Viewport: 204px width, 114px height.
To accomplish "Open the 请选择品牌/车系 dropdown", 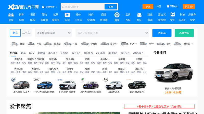I will click(54, 33).
